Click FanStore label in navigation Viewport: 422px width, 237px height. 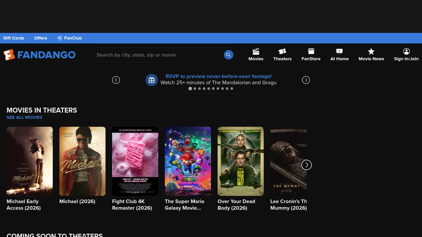(311, 59)
